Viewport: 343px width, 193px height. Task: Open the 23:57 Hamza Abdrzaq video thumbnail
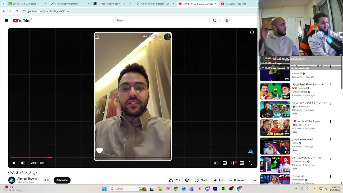pyautogui.click(x=275, y=91)
